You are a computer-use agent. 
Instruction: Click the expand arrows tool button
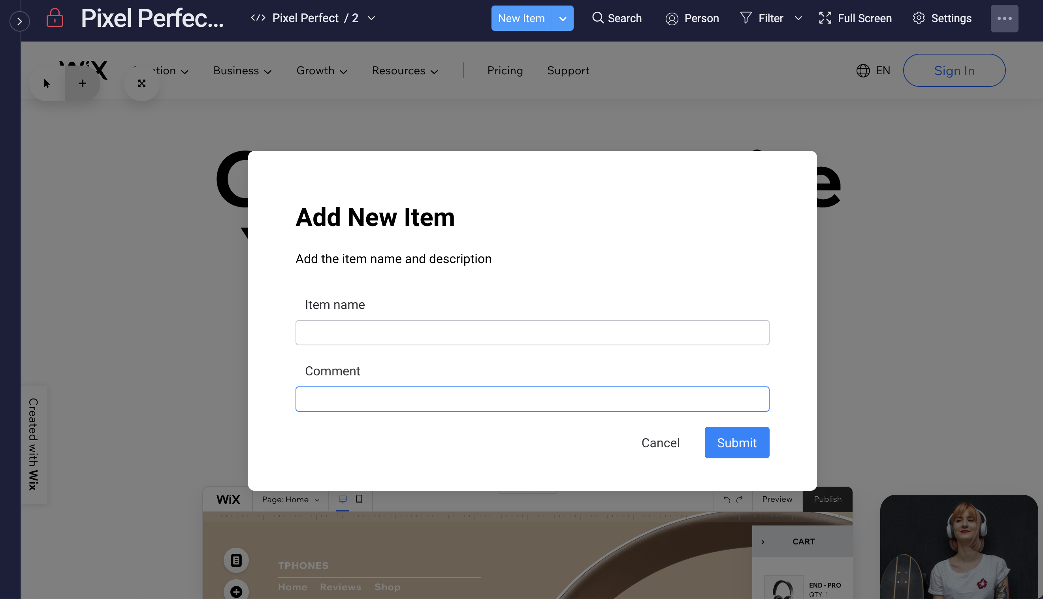pos(141,83)
